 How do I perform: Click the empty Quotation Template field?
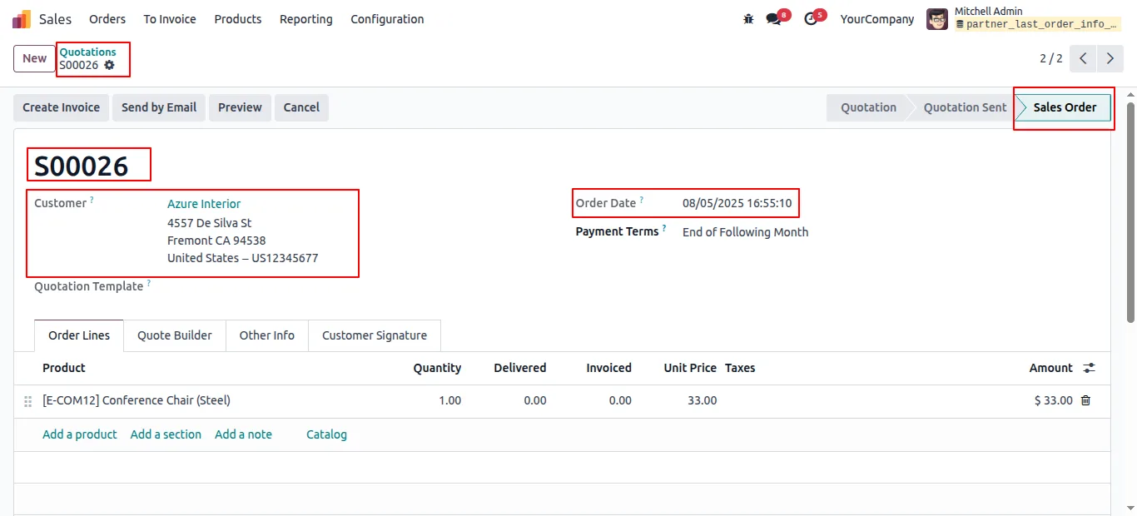(x=358, y=286)
